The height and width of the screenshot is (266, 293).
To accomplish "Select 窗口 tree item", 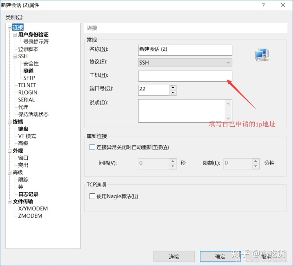I will (x=23, y=158).
